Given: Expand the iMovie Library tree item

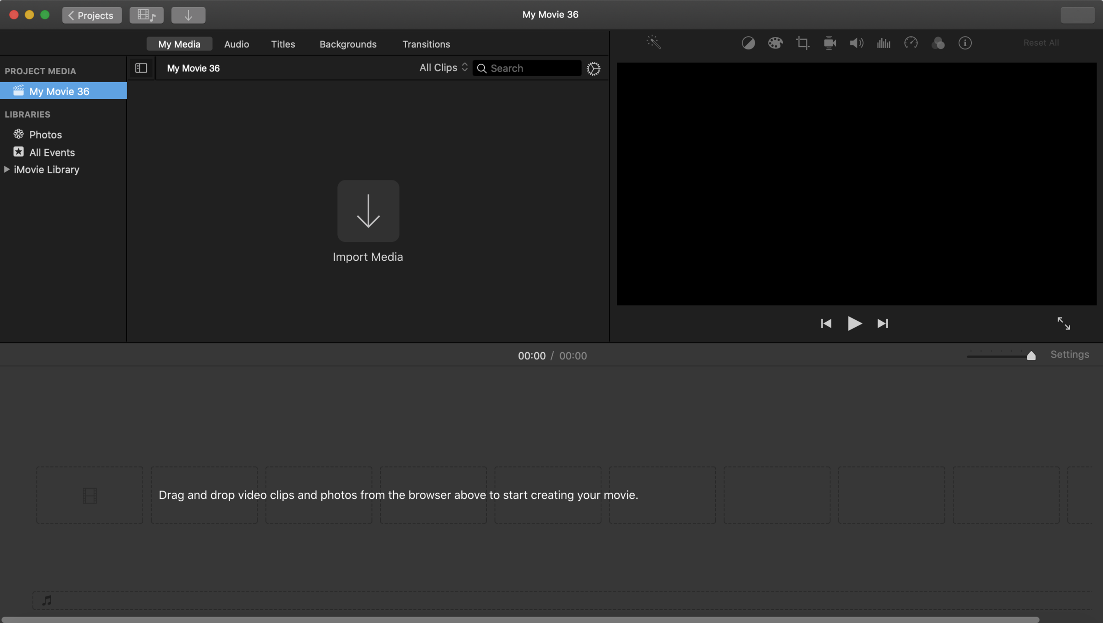Looking at the screenshot, I should [7, 169].
